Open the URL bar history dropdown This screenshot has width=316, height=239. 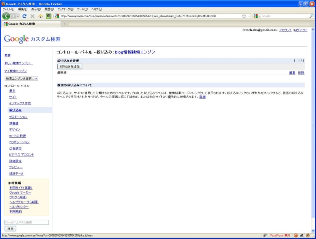coord(249,16)
